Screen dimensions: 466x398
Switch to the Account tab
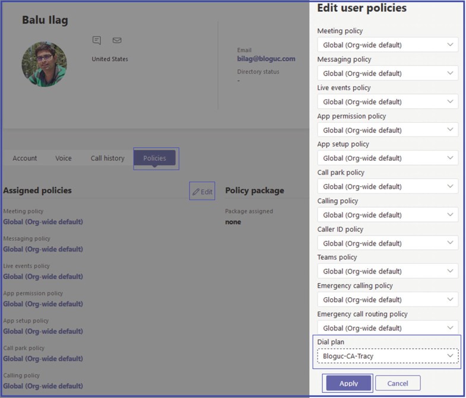25,158
